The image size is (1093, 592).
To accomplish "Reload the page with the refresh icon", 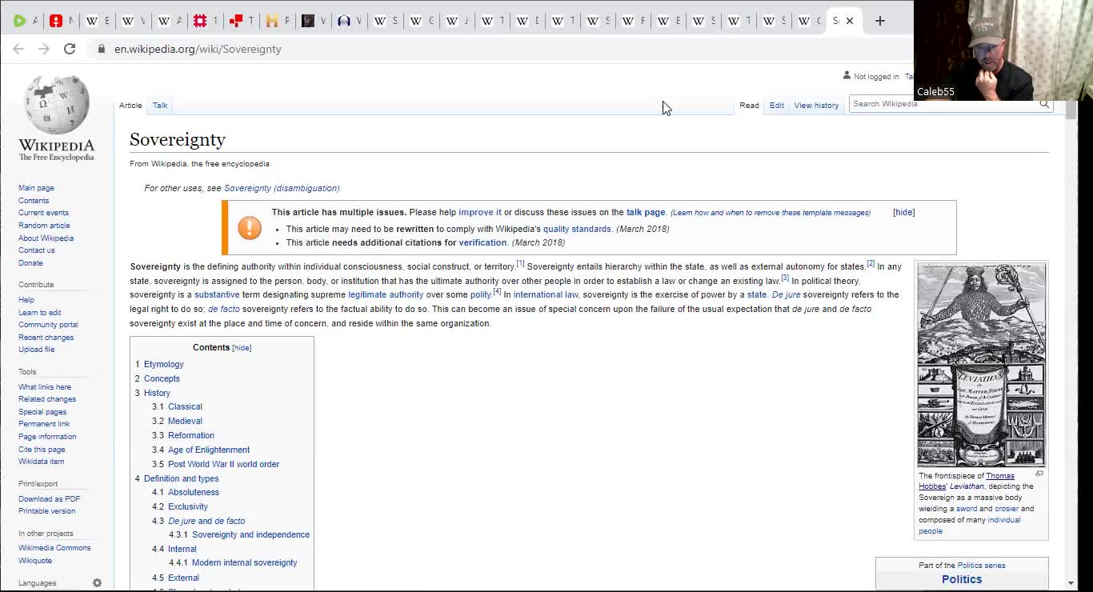I will point(70,49).
